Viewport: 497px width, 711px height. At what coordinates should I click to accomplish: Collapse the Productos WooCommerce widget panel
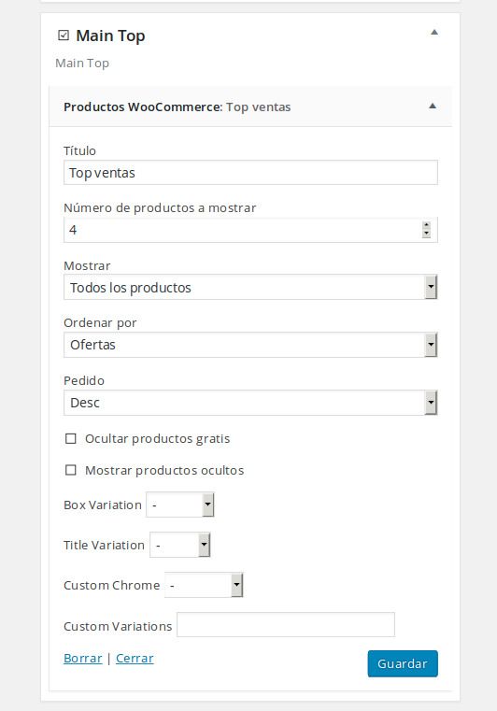(433, 107)
